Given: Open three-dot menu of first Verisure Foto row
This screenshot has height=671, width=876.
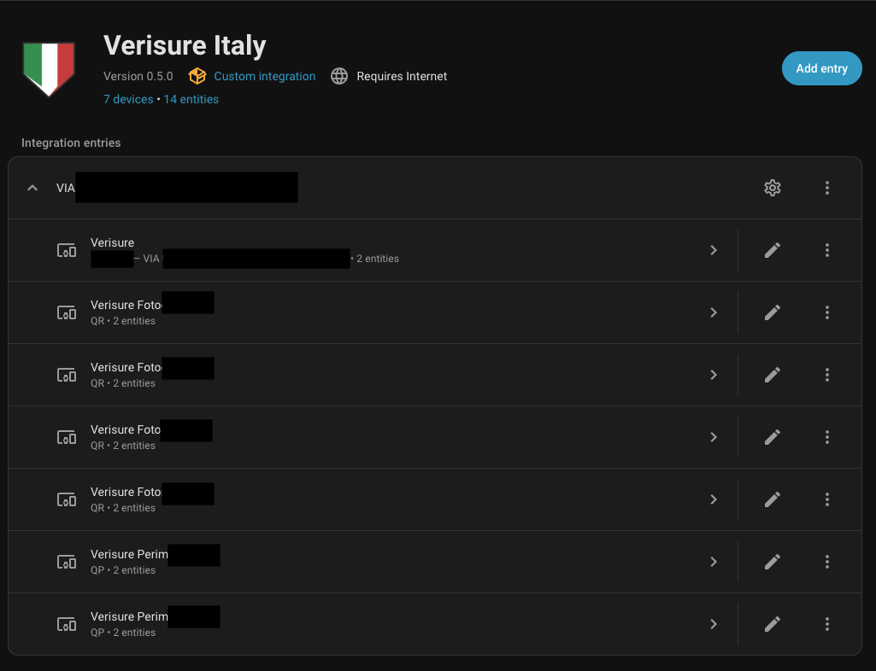Looking at the screenshot, I should tap(826, 312).
